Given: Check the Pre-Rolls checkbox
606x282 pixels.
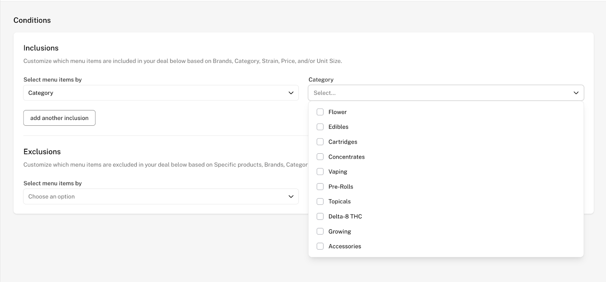Looking at the screenshot, I should 320,187.
